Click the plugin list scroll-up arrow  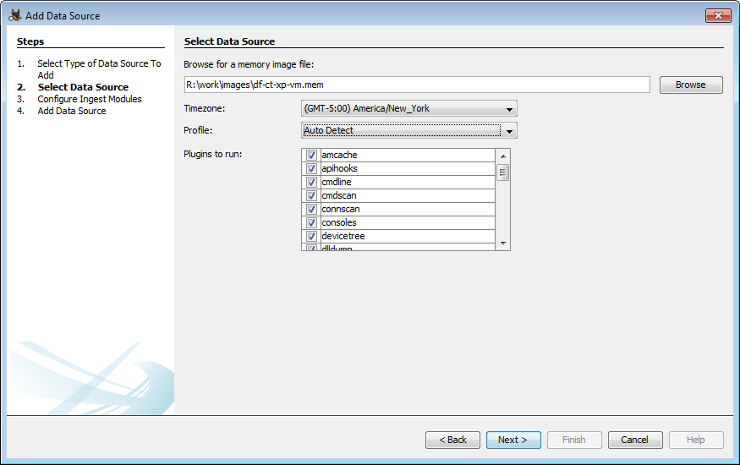pos(503,156)
